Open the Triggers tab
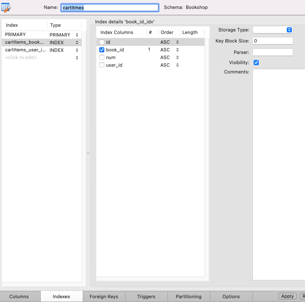The width and height of the screenshot is (305, 302). pyautogui.click(x=146, y=296)
